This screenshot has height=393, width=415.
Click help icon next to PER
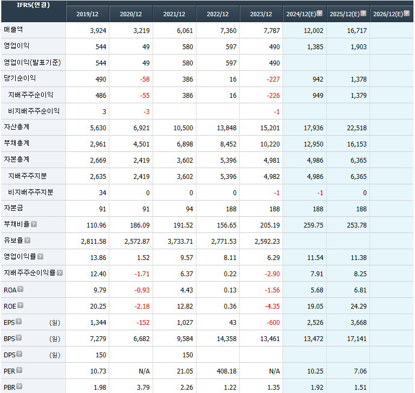coord(19,370)
